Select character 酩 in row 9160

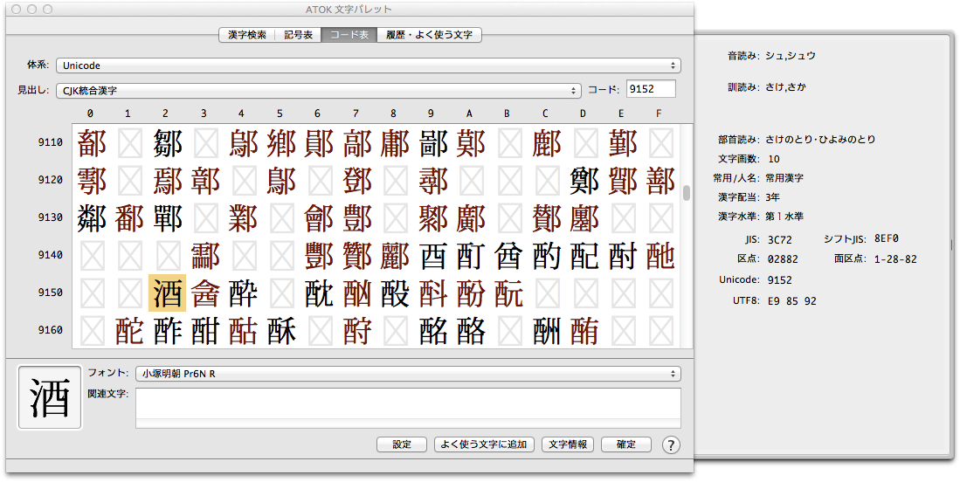pyautogui.click(x=433, y=331)
